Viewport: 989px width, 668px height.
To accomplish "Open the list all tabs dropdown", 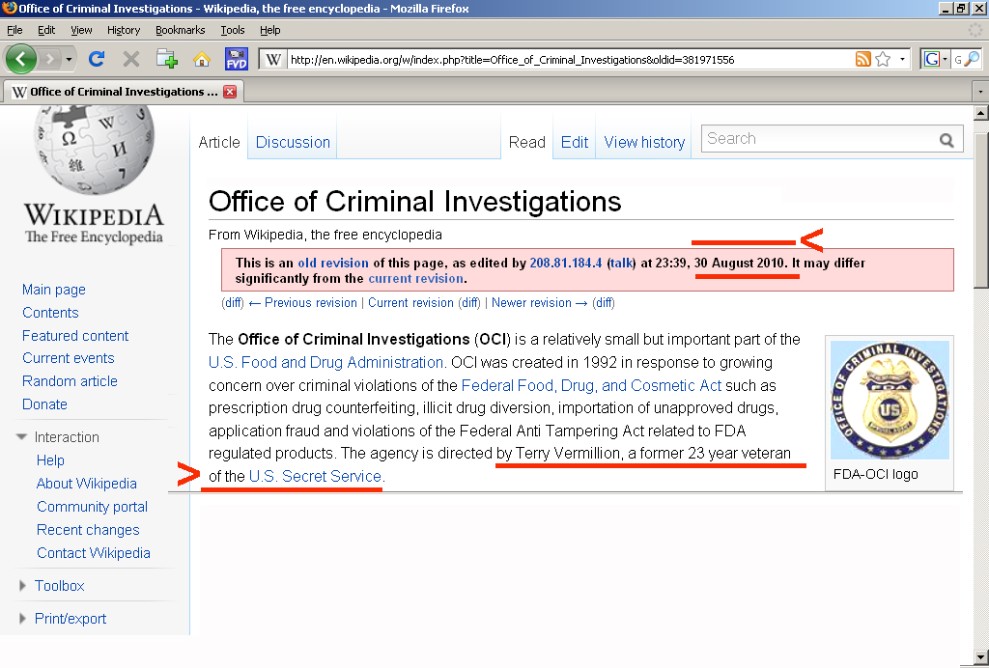I will 980,92.
